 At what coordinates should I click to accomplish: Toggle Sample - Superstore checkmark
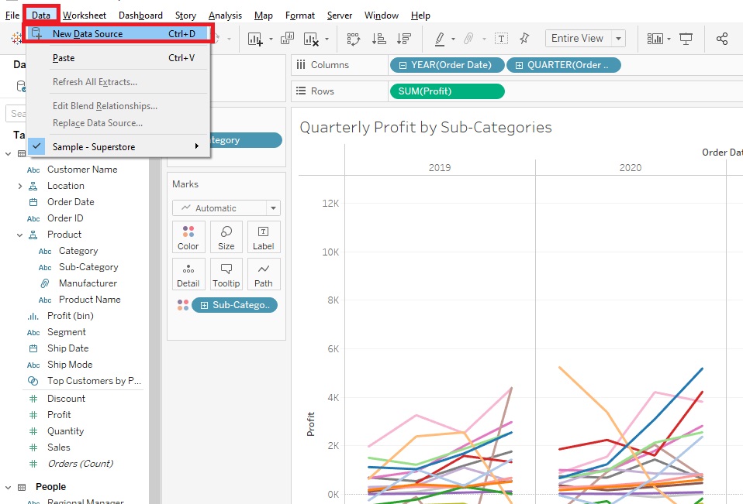coord(36,146)
